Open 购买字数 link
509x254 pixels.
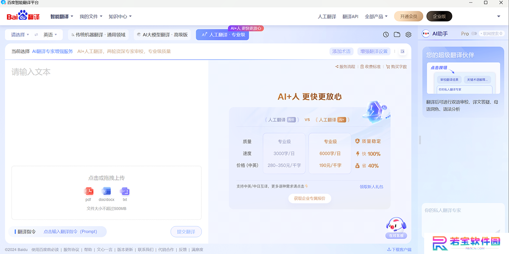pyautogui.click(x=396, y=67)
